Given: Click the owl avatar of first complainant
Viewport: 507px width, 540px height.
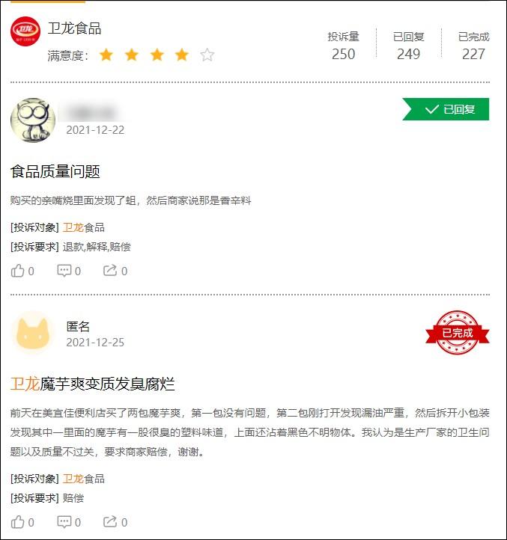Looking at the screenshot, I should [x=33, y=120].
